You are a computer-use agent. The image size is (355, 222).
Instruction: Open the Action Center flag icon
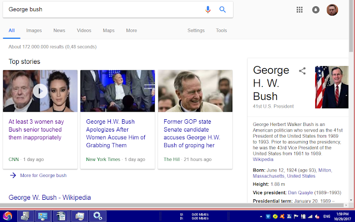296,216
